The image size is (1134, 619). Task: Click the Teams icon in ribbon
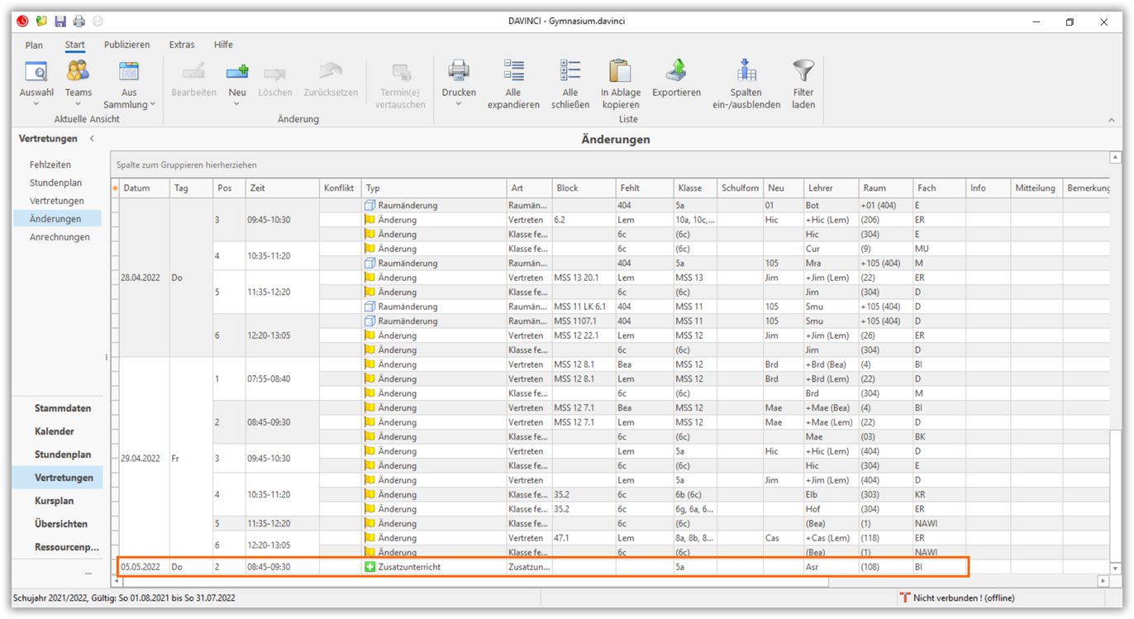click(79, 73)
